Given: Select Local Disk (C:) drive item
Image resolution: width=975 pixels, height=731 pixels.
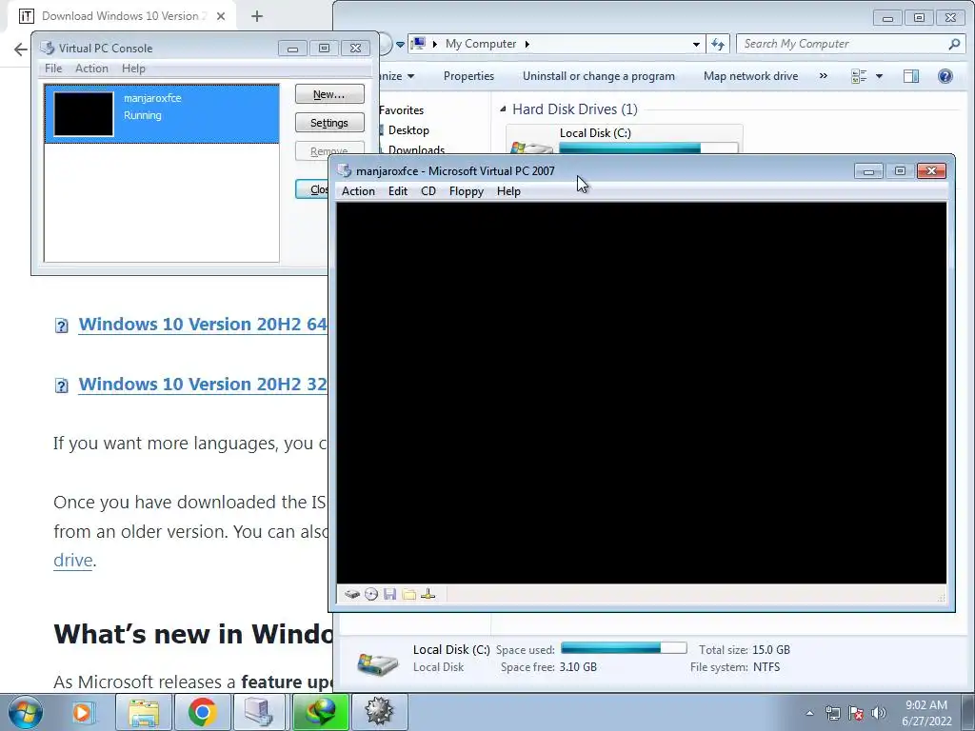Looking at the screenshot, I should point(624,140).
